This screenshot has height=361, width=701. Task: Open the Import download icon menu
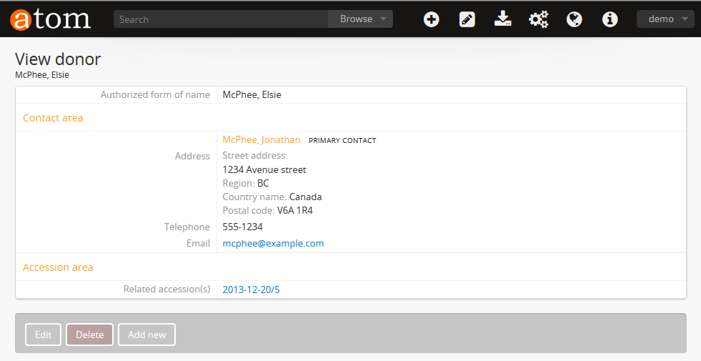click(502, 19)
